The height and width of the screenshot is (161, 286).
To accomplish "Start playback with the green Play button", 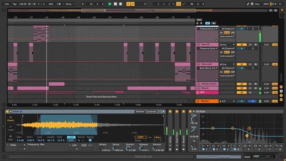I will click(x=110, y=4).
